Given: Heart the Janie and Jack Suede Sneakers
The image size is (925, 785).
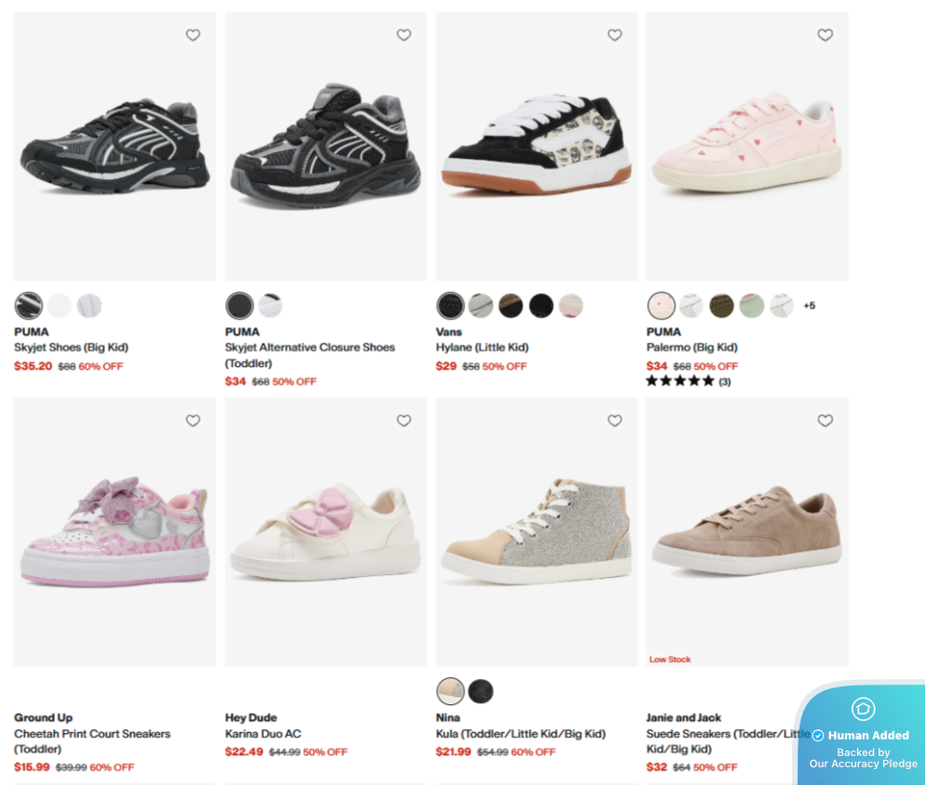Looking at the screenshot, I should tap(826, 421).
